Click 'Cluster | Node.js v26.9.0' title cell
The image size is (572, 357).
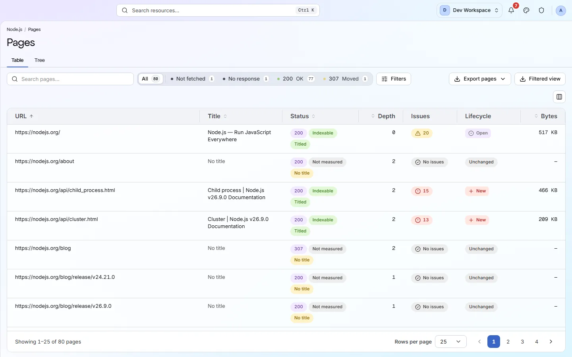click(x=238, y=223)
